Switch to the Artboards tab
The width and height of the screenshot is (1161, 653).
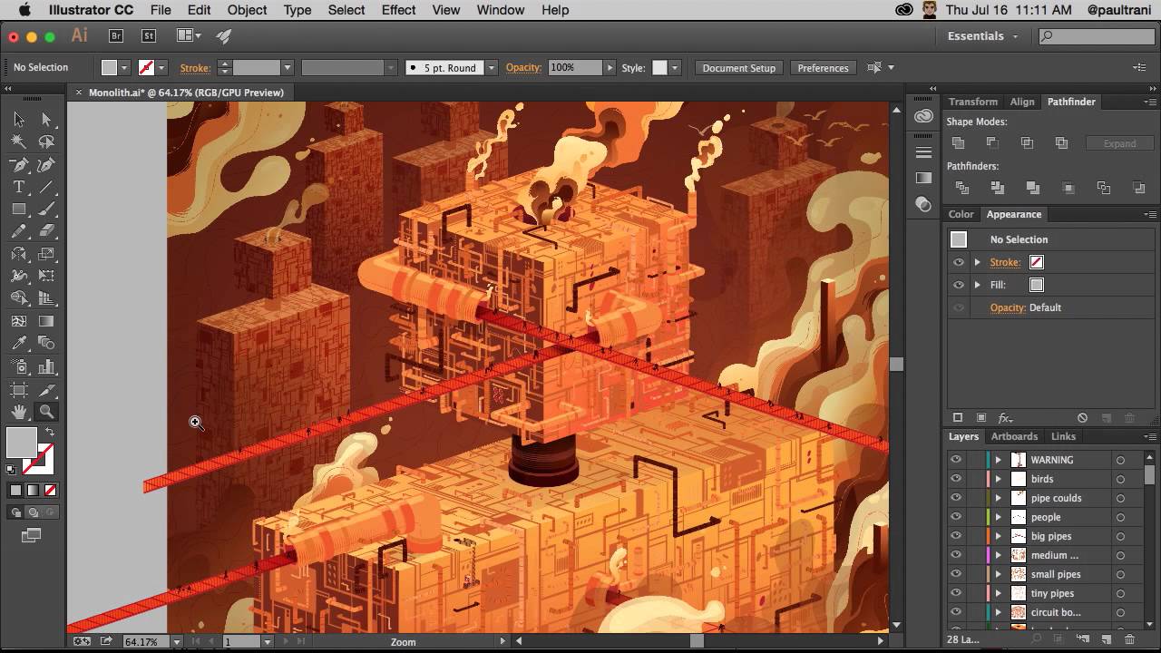pyautogui.click(x=1014, y=436)
